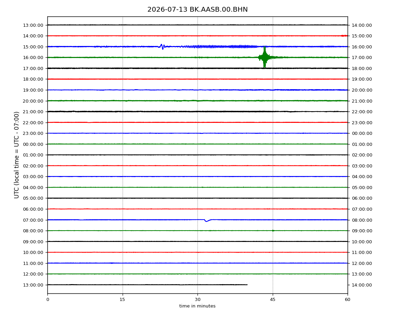
Task: Click the x-axis tick label 60
Action: (x=348, y=300)
